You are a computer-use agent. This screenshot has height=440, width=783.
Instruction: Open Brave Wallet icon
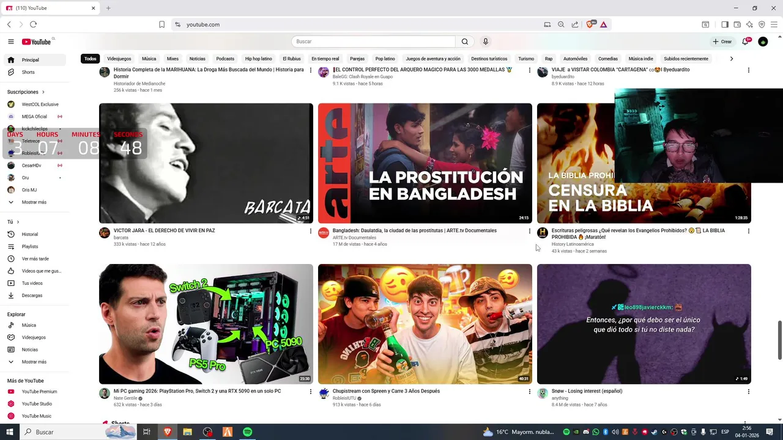pyautogui.click(x=737, y=24)
